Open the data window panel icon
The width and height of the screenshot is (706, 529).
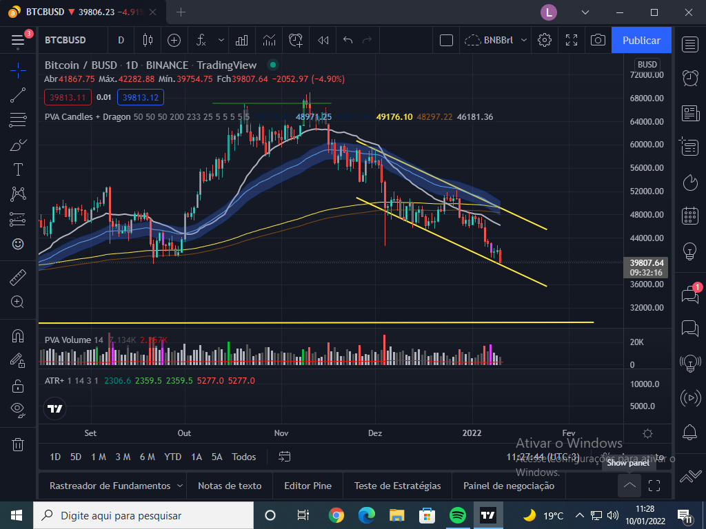(689, 147)
